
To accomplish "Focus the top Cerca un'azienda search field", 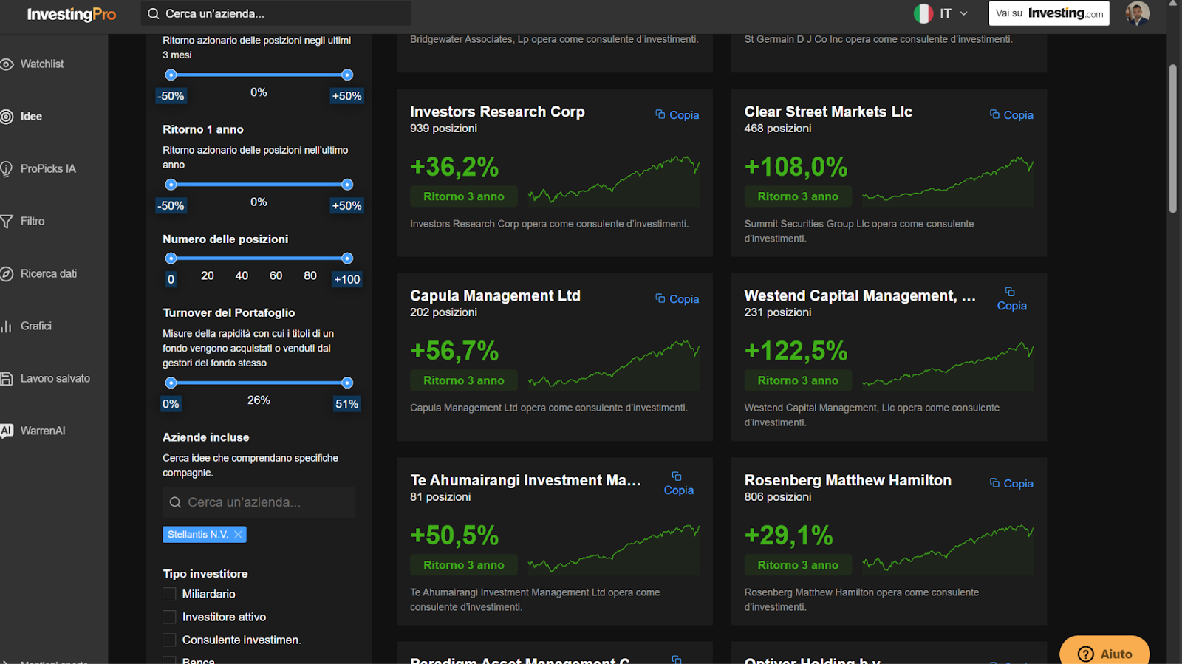I will (276, 13).
